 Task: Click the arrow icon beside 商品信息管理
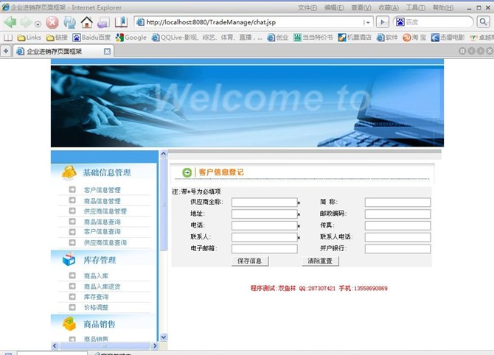(x=72, y=200)
